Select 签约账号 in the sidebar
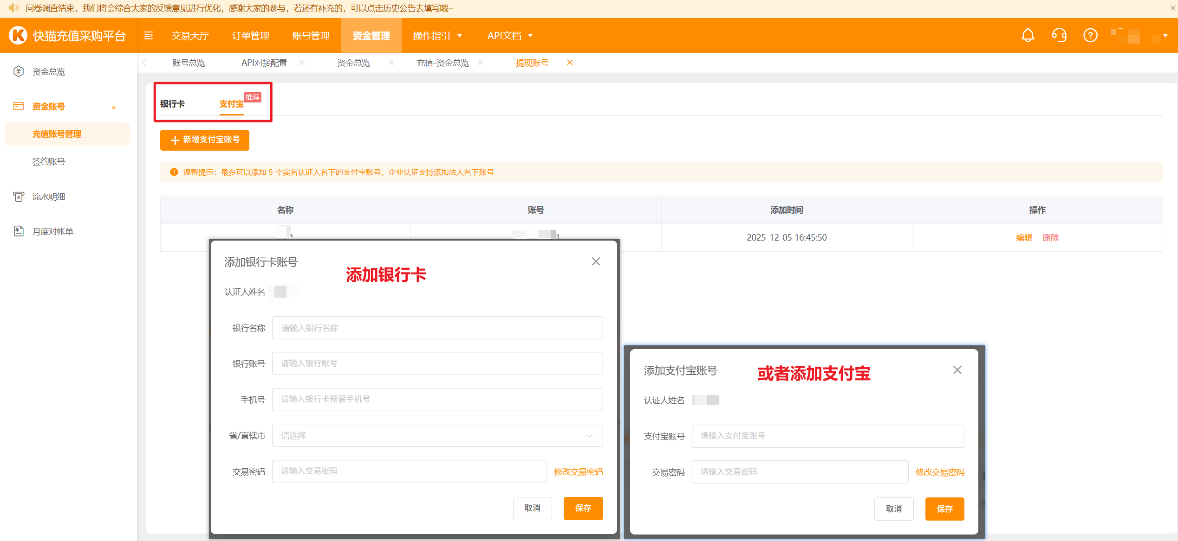 click(x=48, y=162)
